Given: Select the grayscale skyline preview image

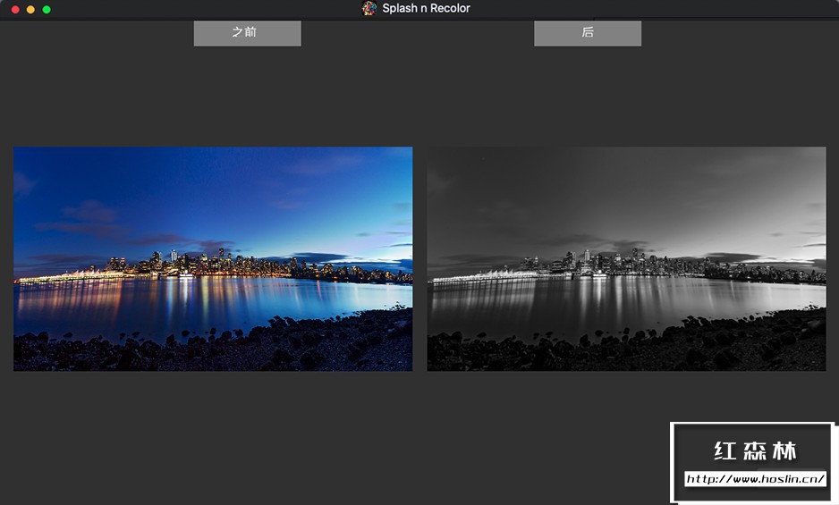Looking at the screenshot, I should click(x=627, y=259).
